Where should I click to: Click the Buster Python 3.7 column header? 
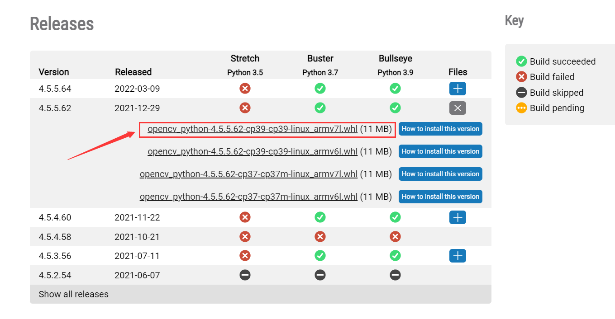(x=320, y=65)
